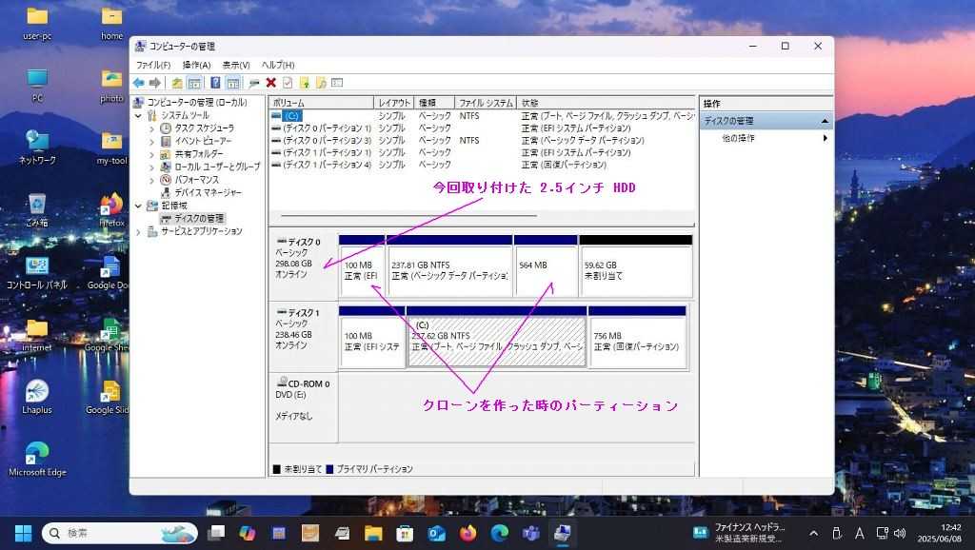Click the Microsoft Store taskbar icon
Image resolution: width=975 pixels, height=550 pixels.
pos(405,533)
